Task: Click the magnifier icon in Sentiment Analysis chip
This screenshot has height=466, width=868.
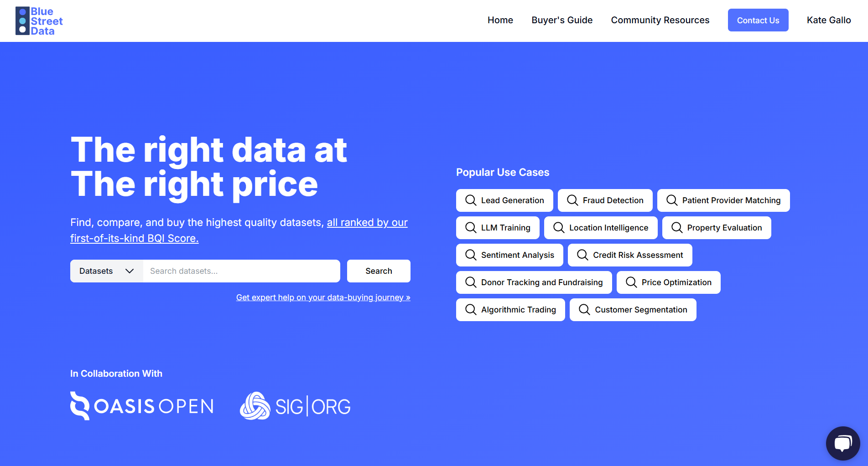Action: (x=470, y=255)
